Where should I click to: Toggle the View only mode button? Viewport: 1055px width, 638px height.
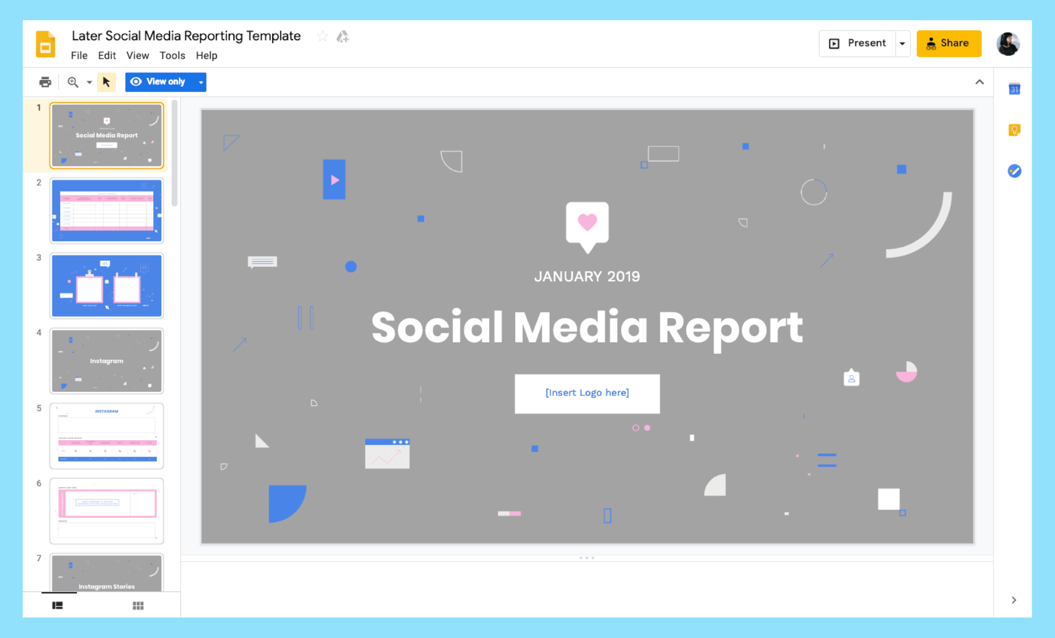(164, 82)
